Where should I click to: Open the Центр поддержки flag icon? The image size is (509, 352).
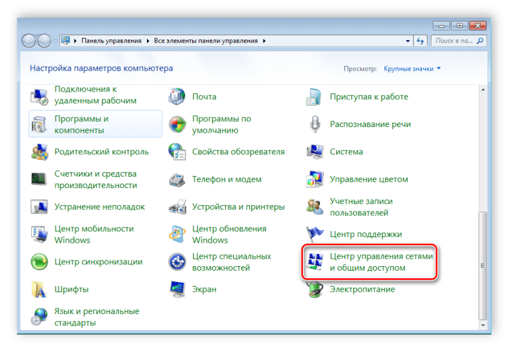click(315, 234)
